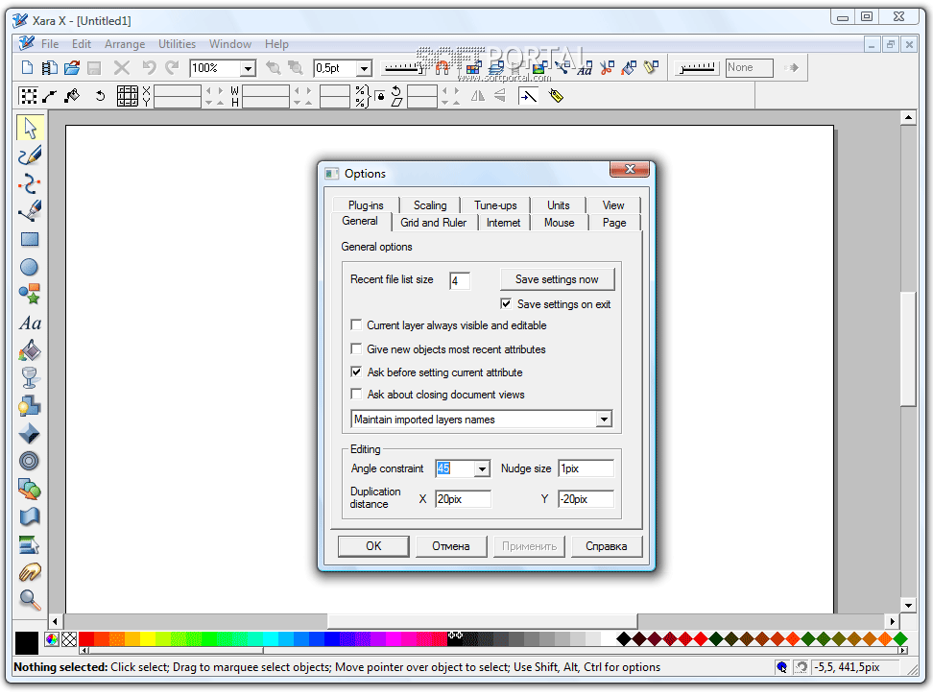The image size is (933, 696).
Task: Select the Blend tool
Action: pos(29,489)
